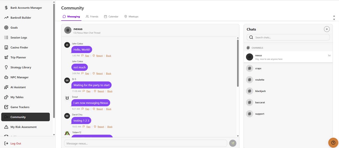339x148 pixels.
Task: Click the Bank Accounts Manager dollar icon
Action: pyautogui.click(x=6, y=8)
